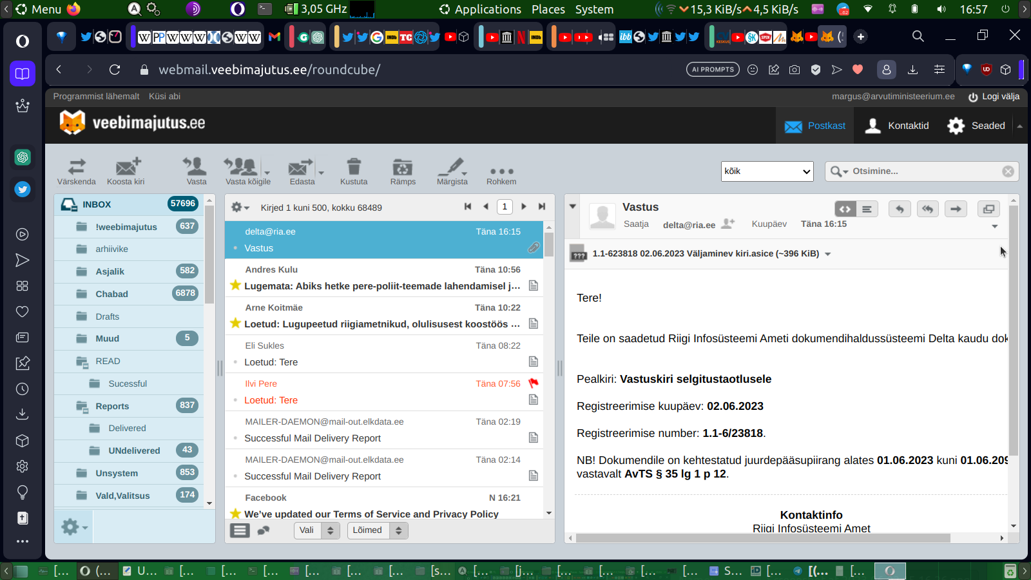Open the Lõimed threads dropdown
1031x580 pixels.
click(378, 530)
